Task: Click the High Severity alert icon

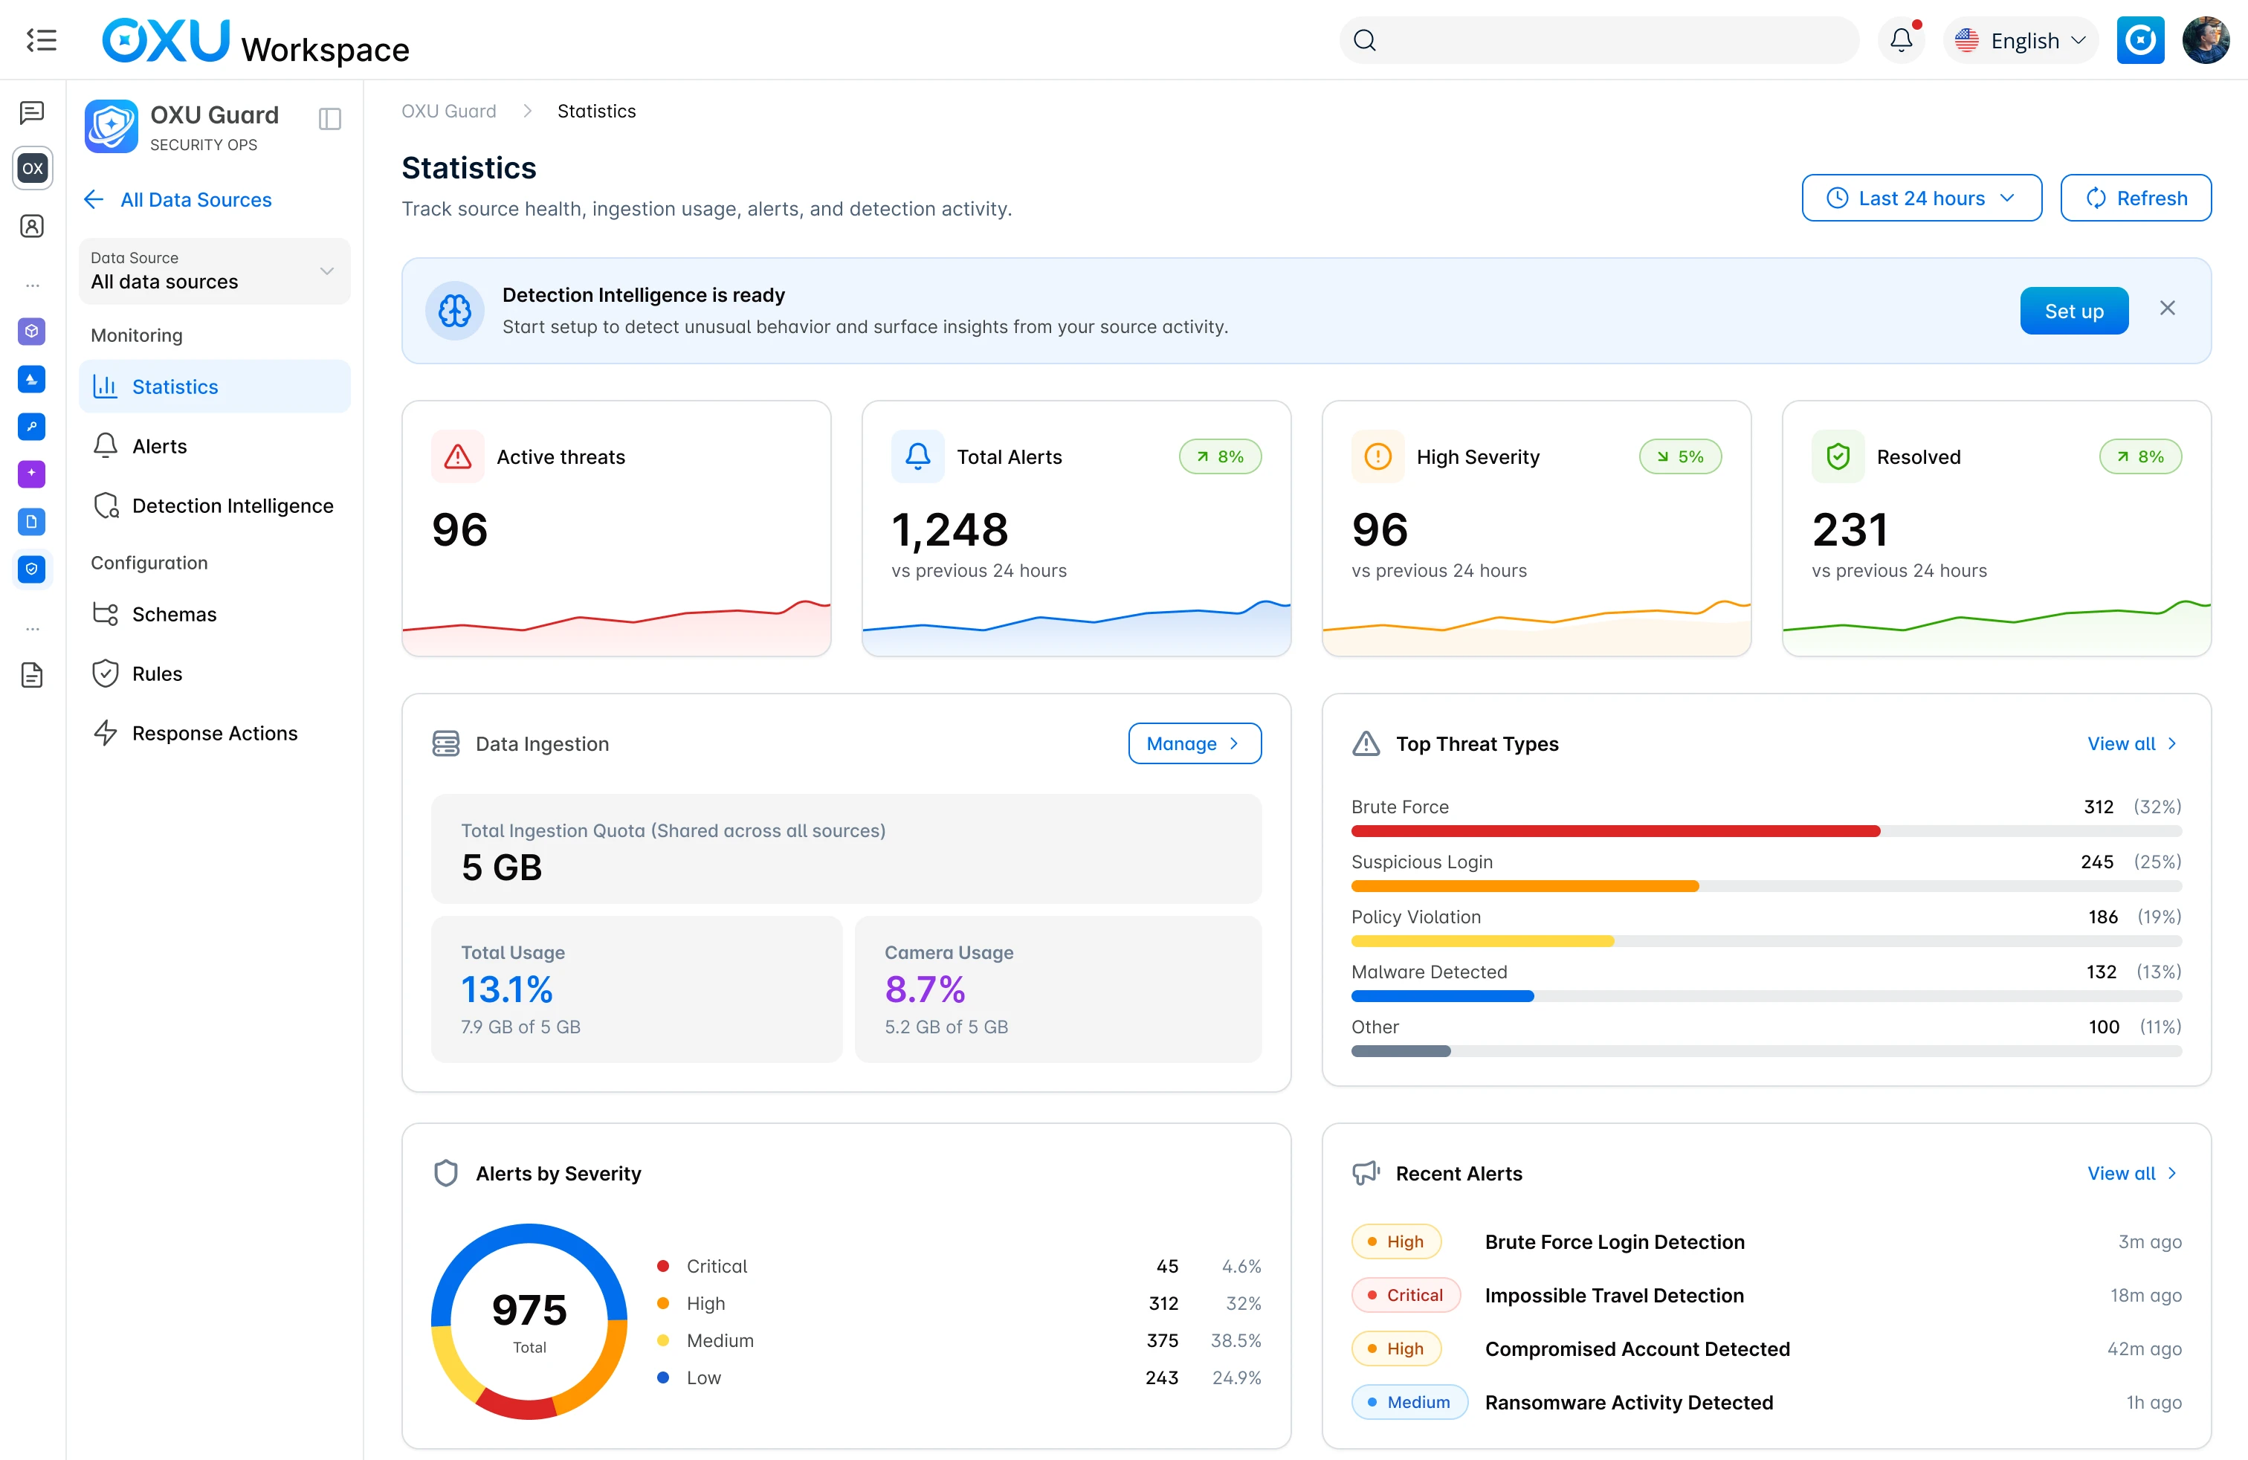Action: point(1378,456)
